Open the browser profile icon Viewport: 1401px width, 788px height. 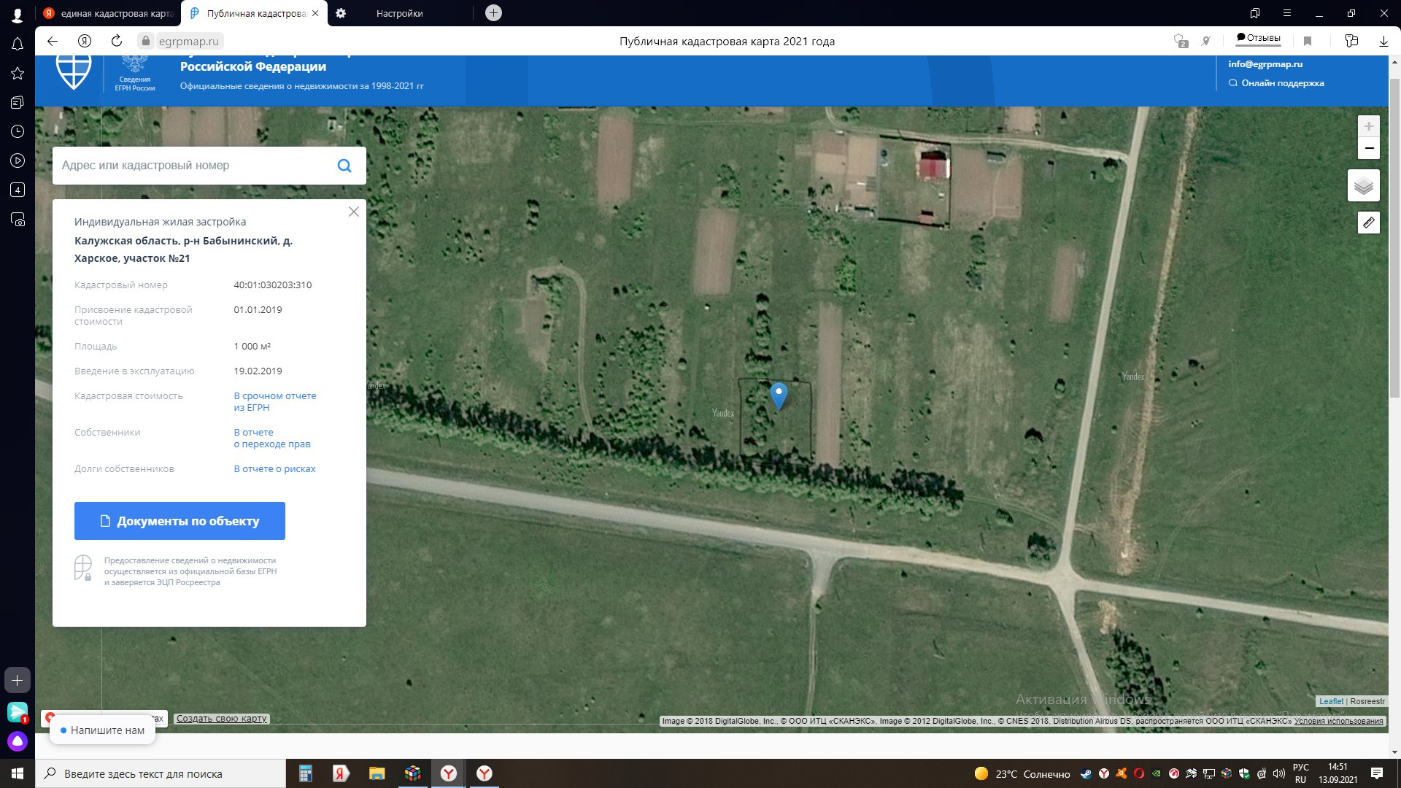click(x=18, y=14)
